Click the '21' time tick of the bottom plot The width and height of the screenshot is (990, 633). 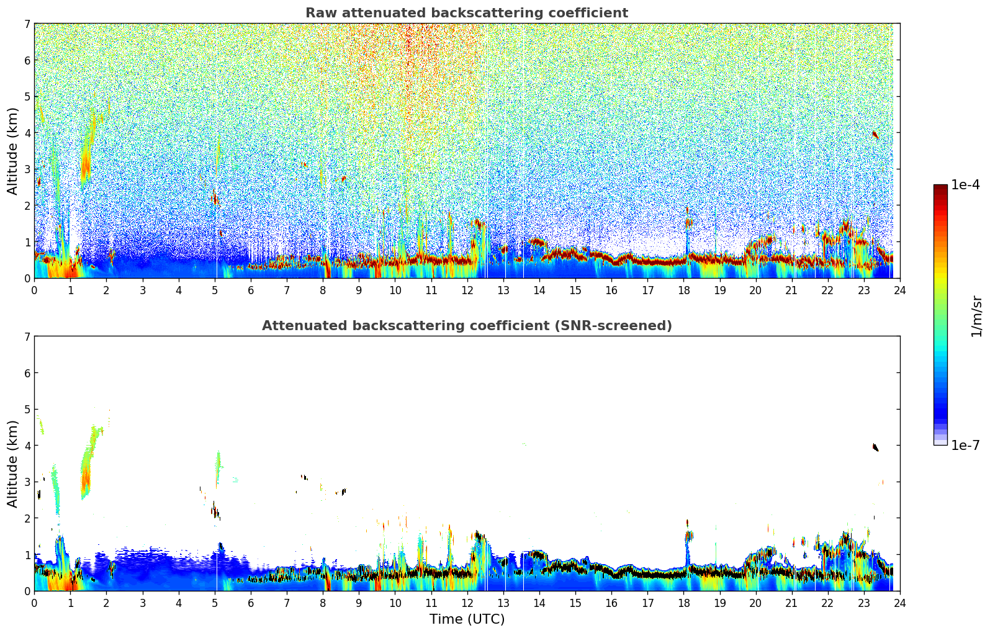pos(791,603)
